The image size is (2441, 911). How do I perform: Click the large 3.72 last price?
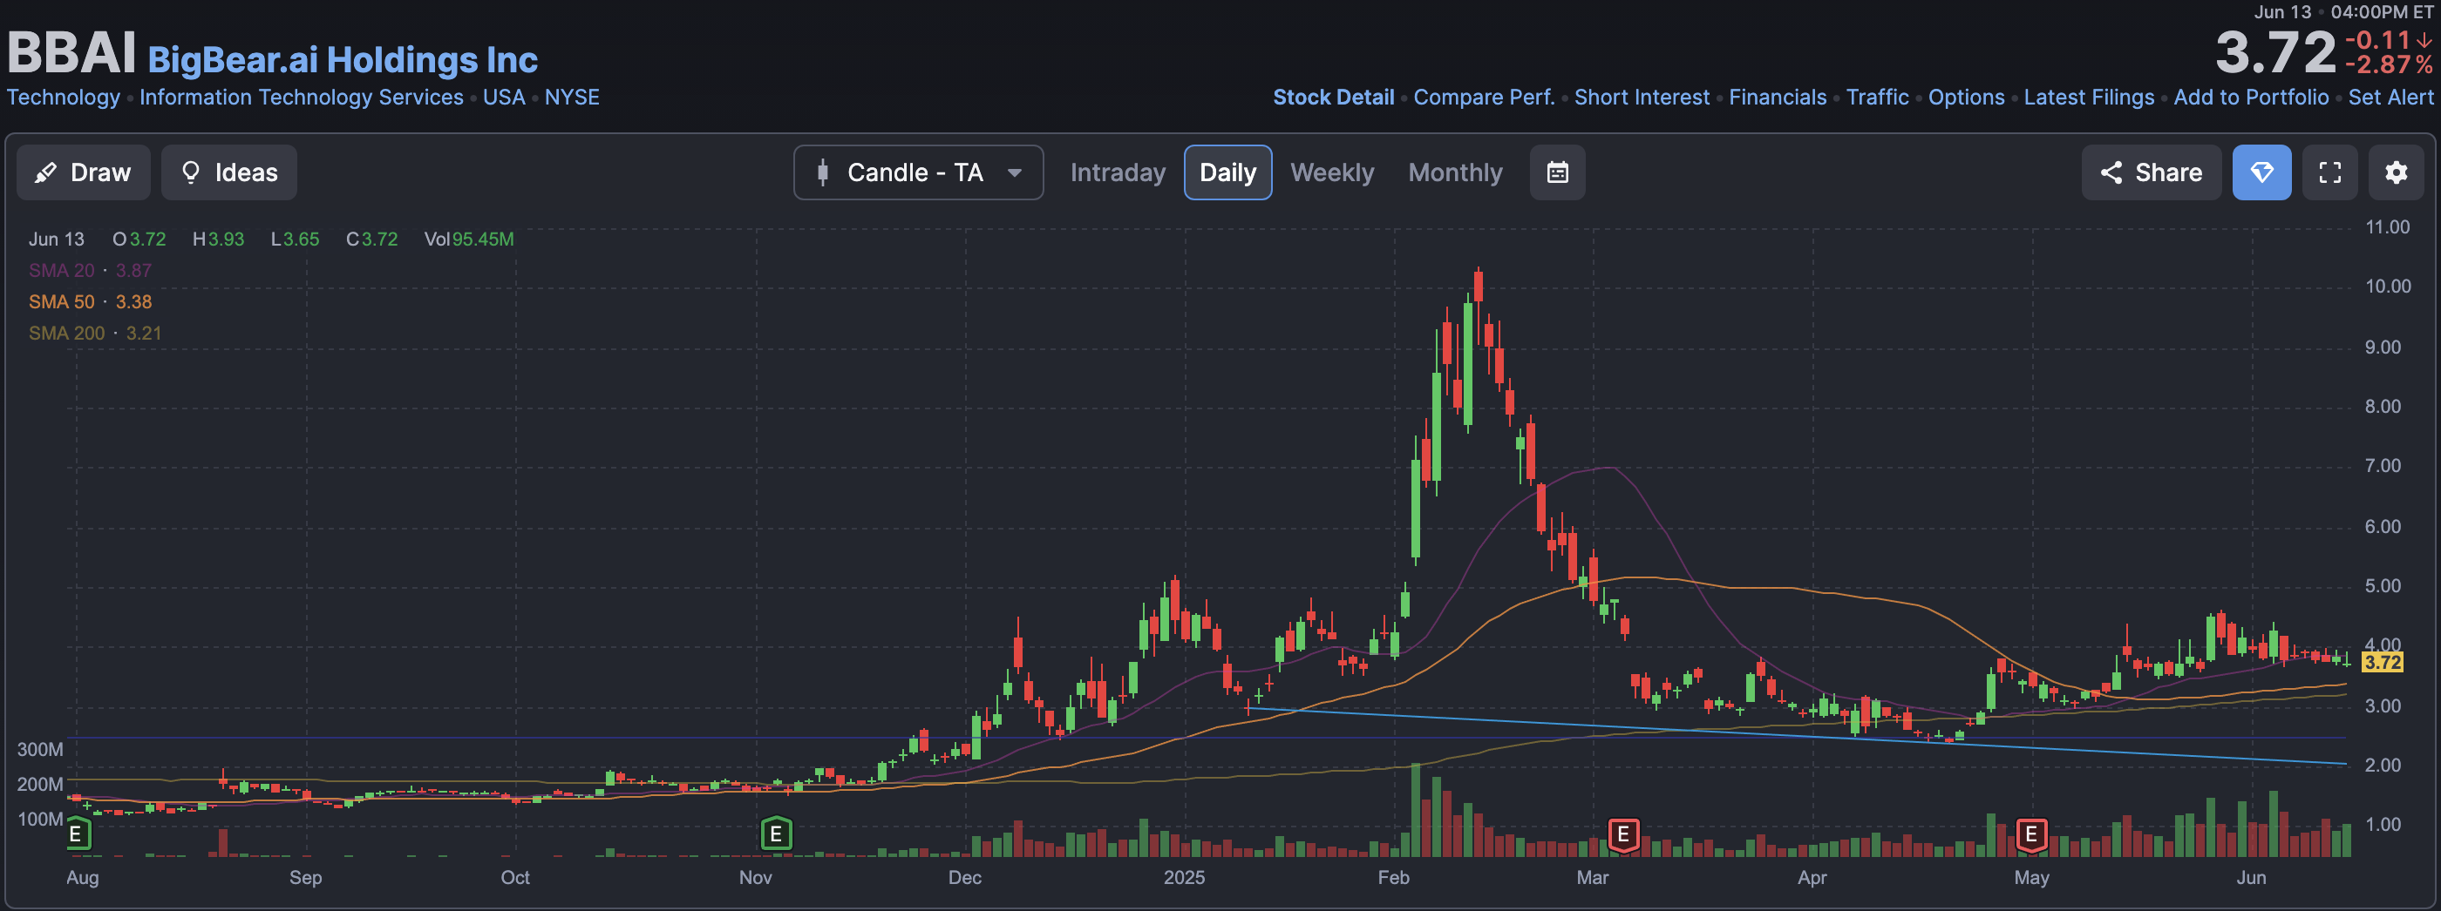pyautogui.click(x=2275, y=52)
